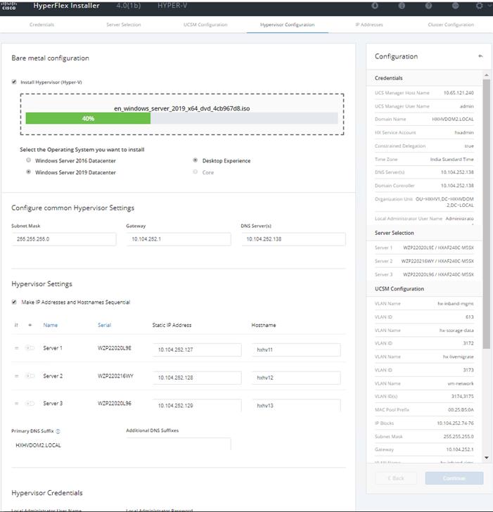Click the Cisco logo in header
Image resolution: width=493 pixels, height=512 pixels.
[9, 6]
